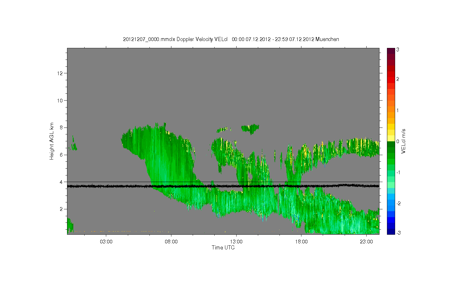Click the height tick label 10

(x=60, y=101)
